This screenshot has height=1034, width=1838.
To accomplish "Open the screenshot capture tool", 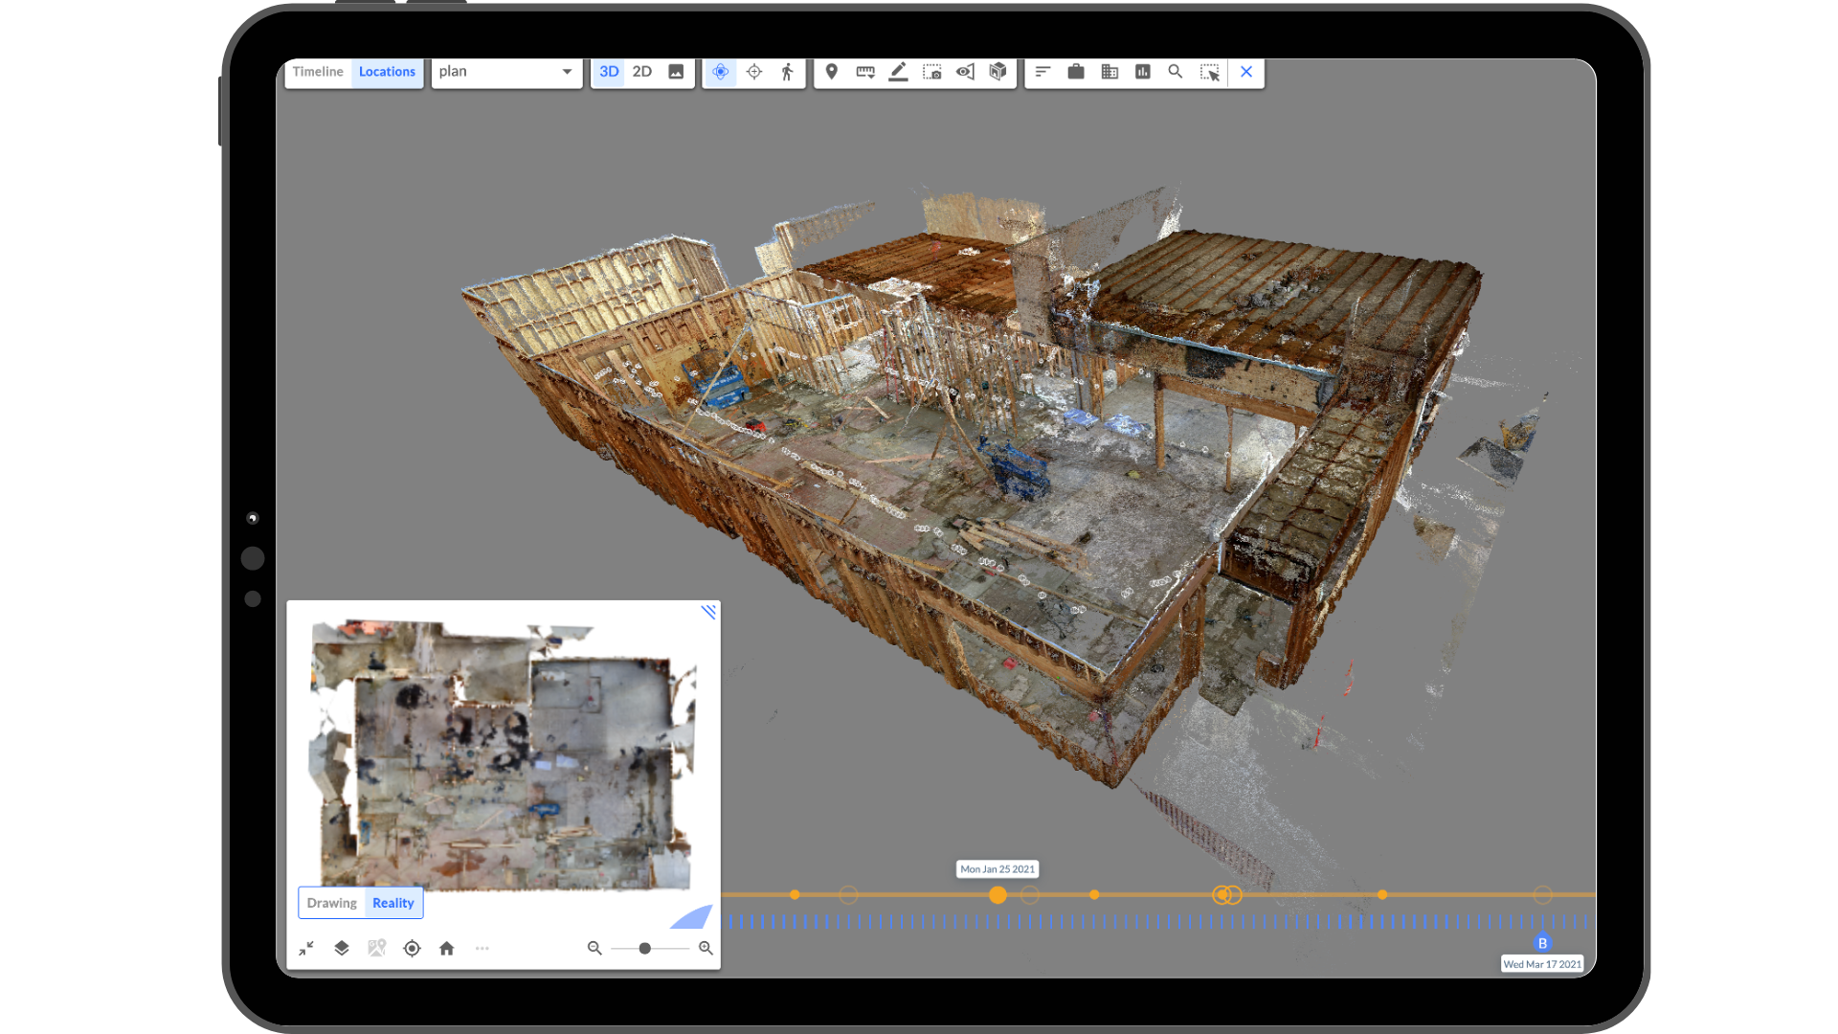I will pyautogui.click(x=931, y=72).
